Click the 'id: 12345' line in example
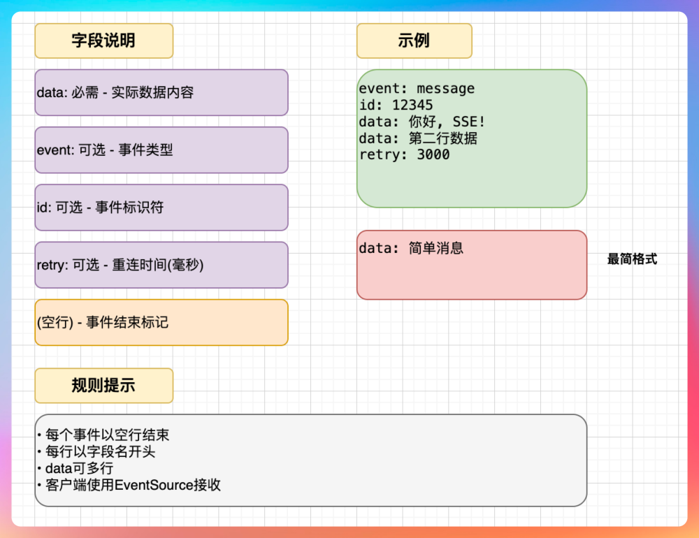Screen dimensions: 699x538 coord(396,106)
